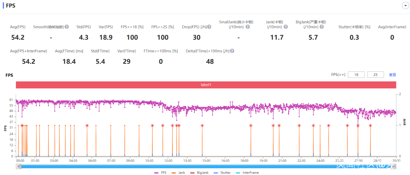Viewport: 410px width, 175px height.
Task: Click the Avg(FTime) value 18.4
Action: (69, 62)
